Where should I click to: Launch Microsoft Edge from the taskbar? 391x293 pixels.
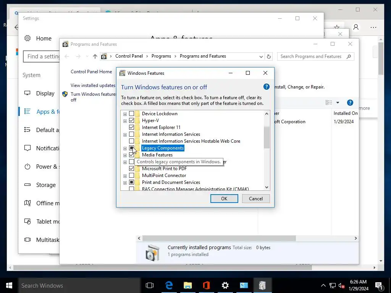pyautogui.click(x=169, y=285)
